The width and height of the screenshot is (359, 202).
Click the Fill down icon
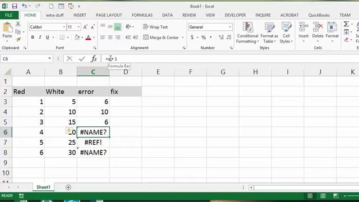pos(347,32)
